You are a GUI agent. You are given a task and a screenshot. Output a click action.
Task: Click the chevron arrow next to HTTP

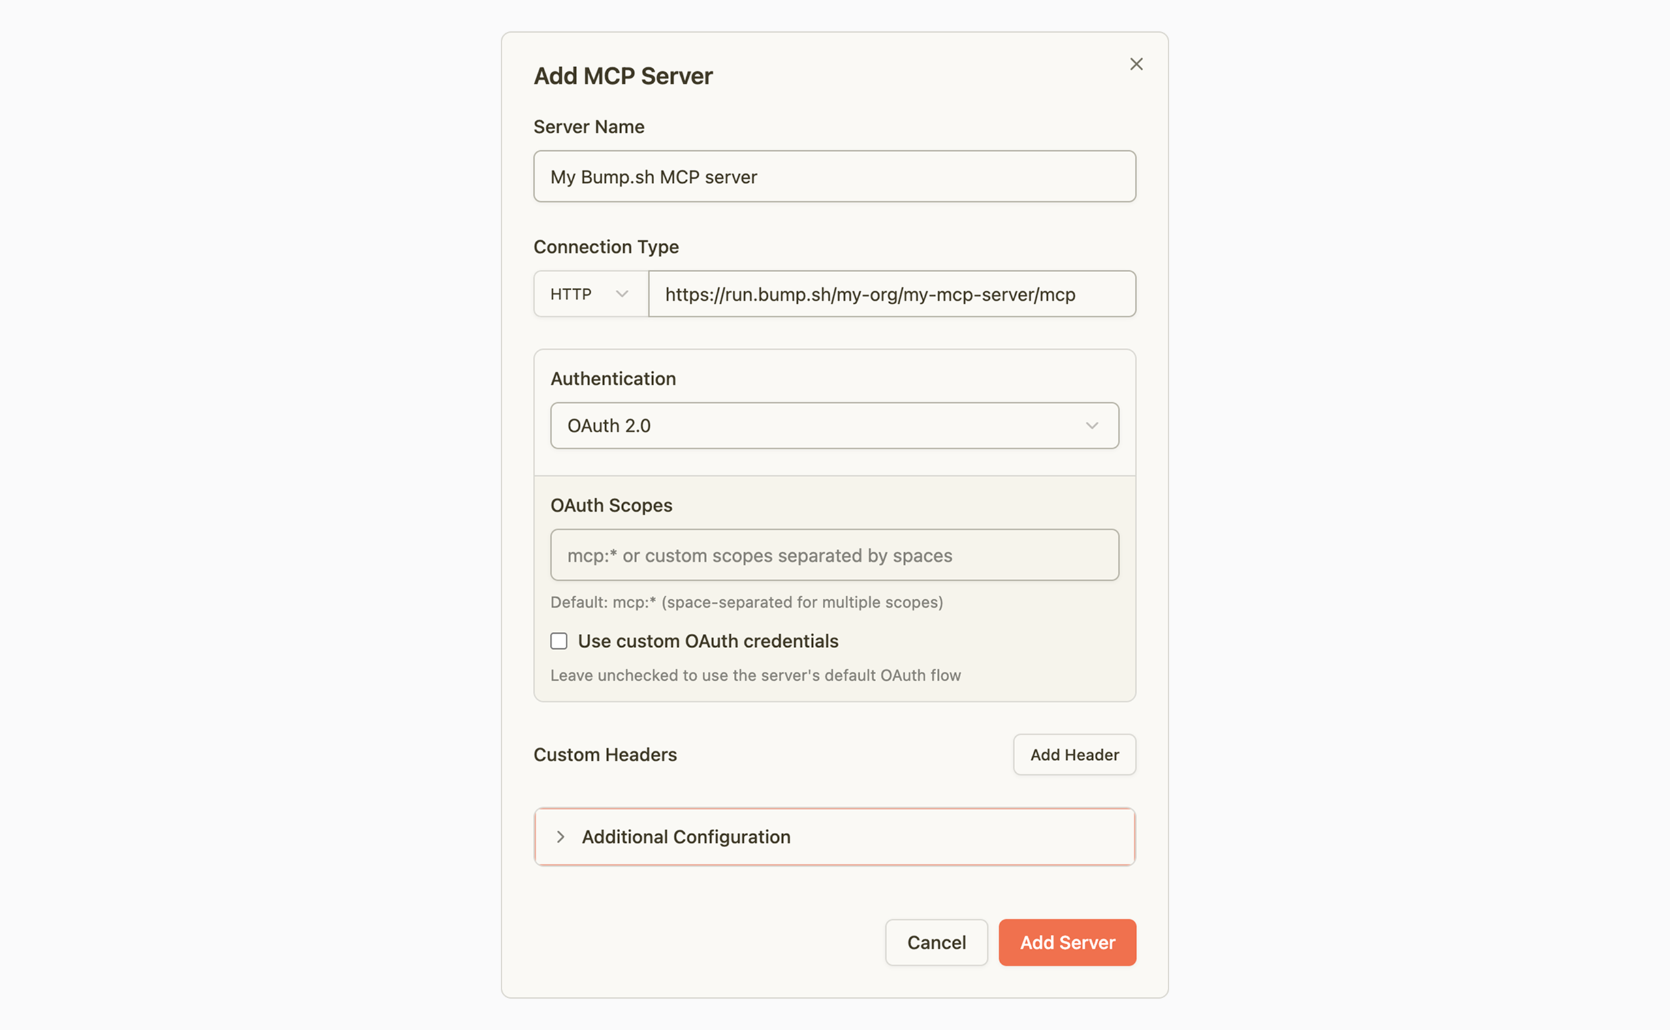[622, 294]
